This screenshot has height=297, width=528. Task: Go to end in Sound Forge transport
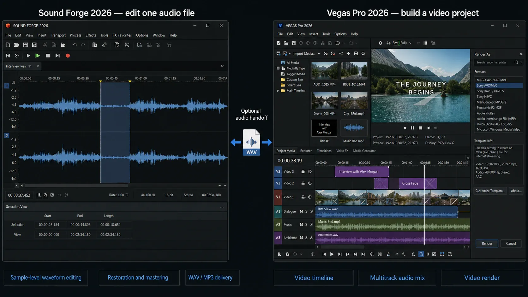[57, 56]
